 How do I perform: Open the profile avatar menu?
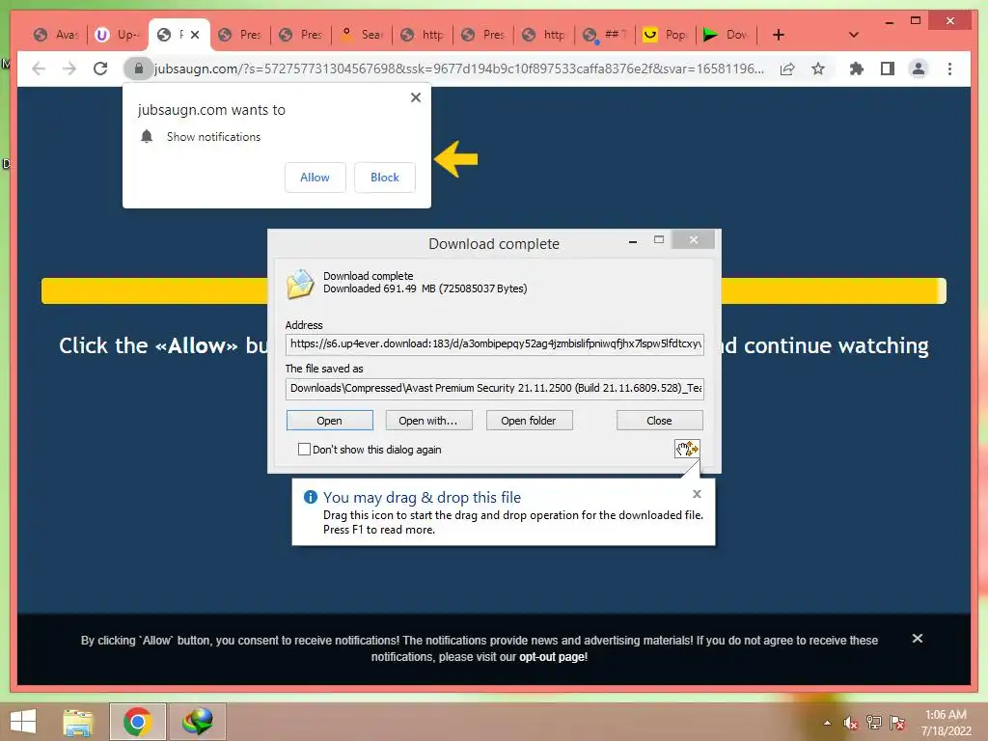point(919,69)
